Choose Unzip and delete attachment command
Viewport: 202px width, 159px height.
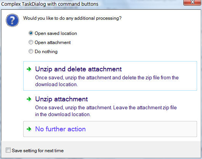(x=110, y=76)
